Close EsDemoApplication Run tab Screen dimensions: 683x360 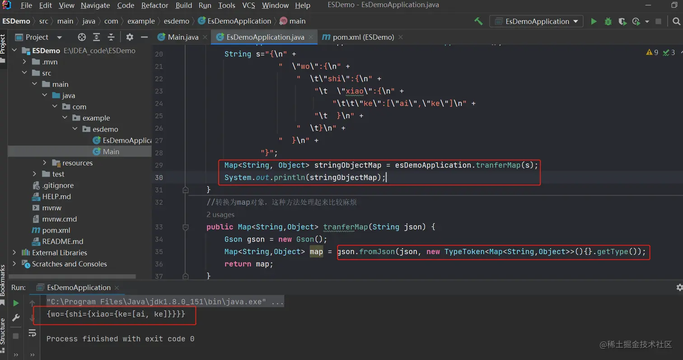point(117,287)
